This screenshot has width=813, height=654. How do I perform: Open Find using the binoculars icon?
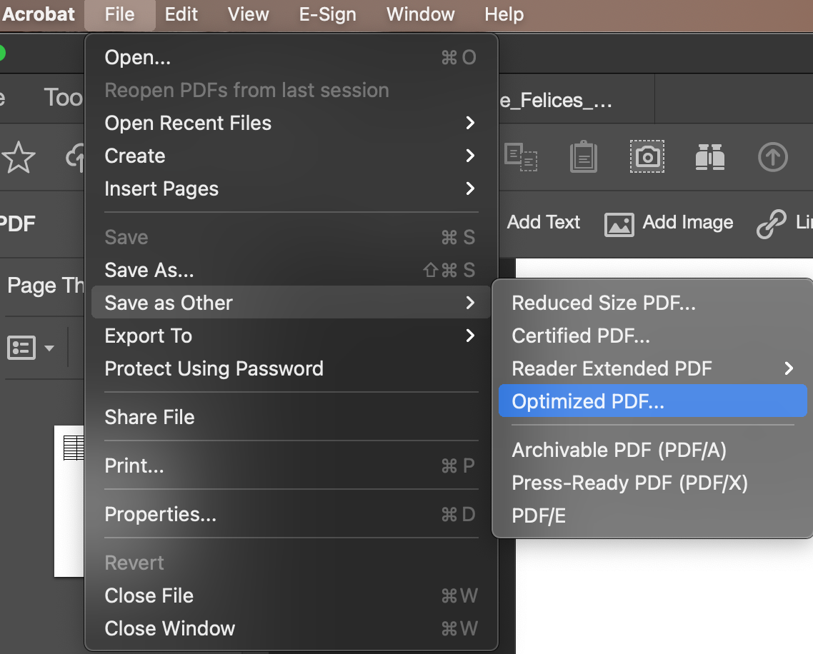coord(709,157)
